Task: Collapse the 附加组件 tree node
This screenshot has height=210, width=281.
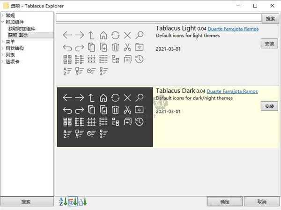Action: [2, 22]
